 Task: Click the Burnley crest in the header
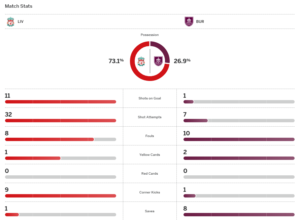pyautogui.click(x=189, y=21)
